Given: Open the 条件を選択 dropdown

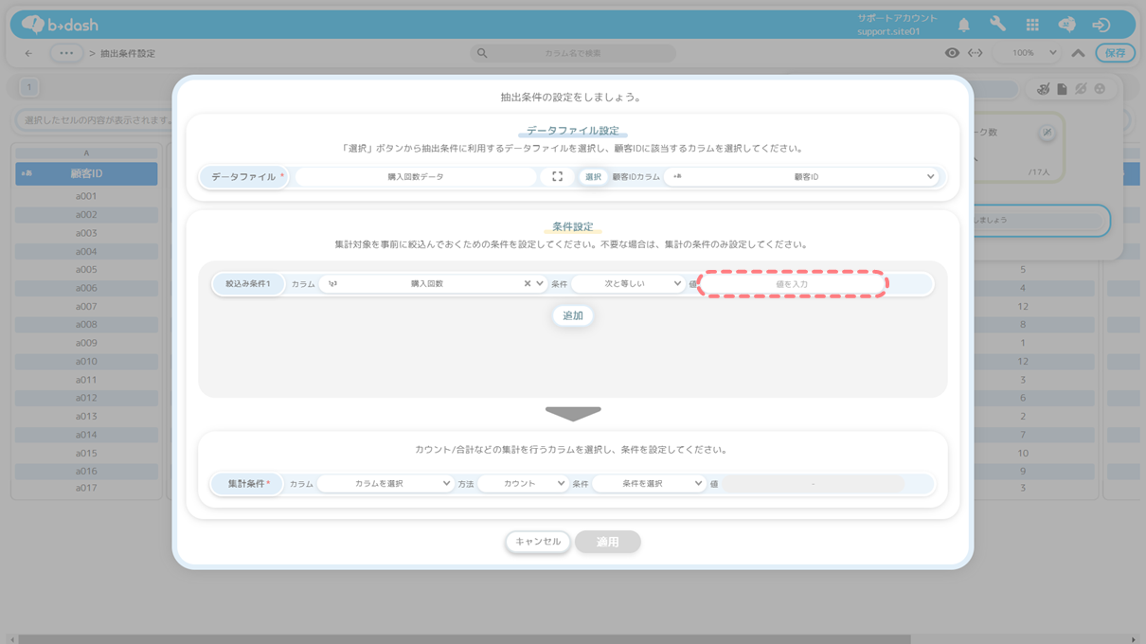Looking at the screenshot, I should (x=649, y=484).
